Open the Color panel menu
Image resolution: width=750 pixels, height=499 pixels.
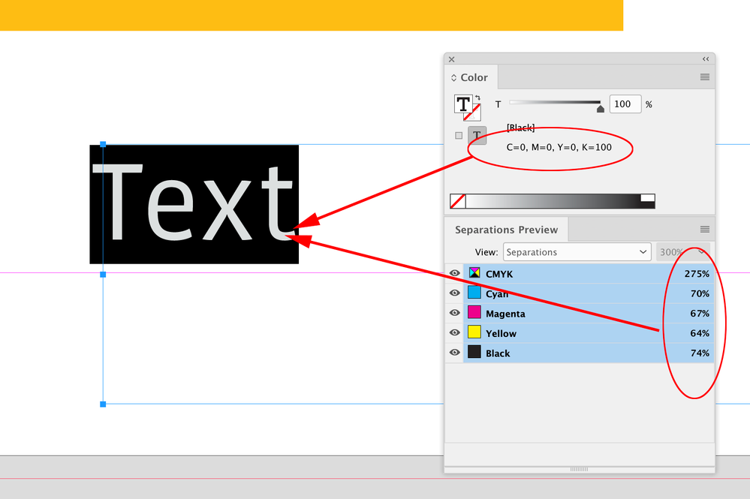click(704, 75)
